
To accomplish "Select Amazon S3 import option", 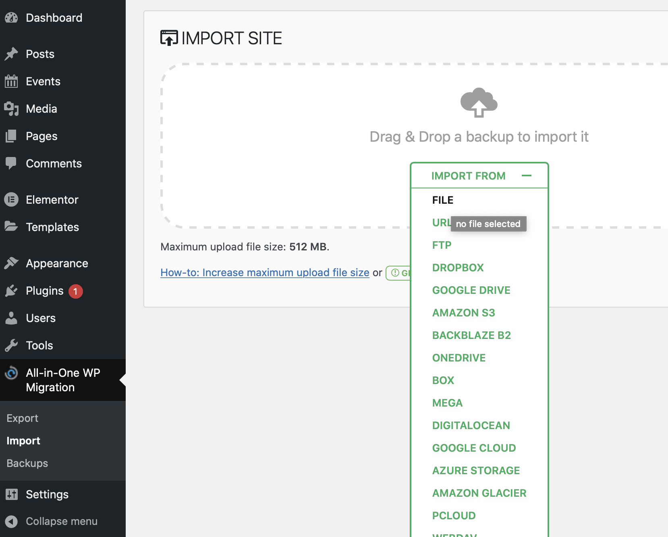I will tap(463, 313).
